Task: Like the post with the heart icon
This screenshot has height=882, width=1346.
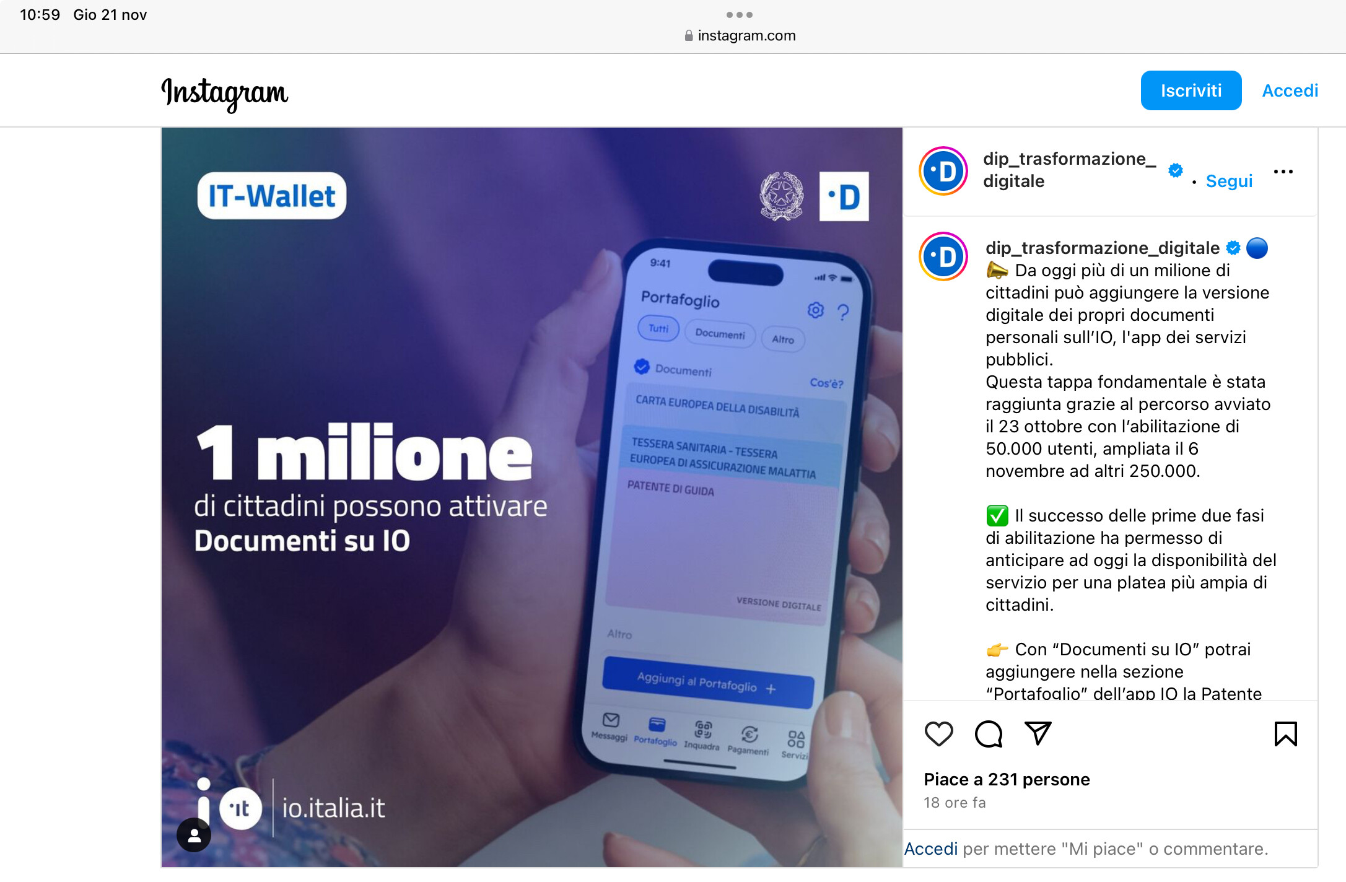Action: click(938, 734)
